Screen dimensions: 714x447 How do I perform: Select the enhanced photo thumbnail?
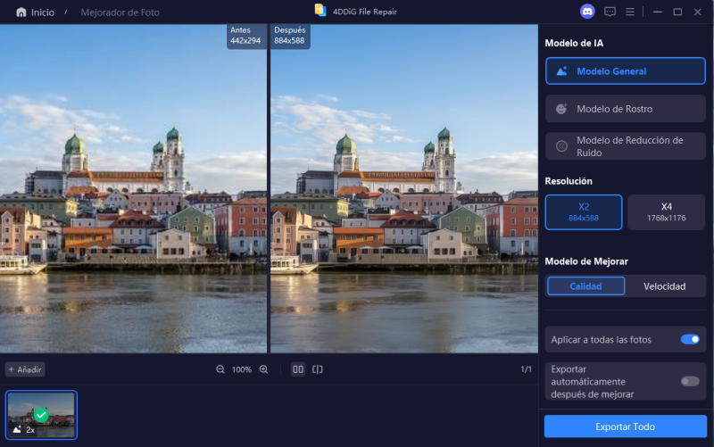pos(41,415)
